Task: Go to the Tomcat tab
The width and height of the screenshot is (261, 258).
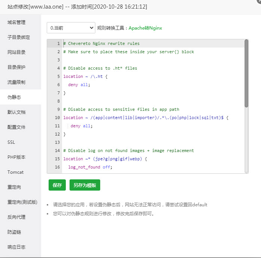Action: (15, 172)
